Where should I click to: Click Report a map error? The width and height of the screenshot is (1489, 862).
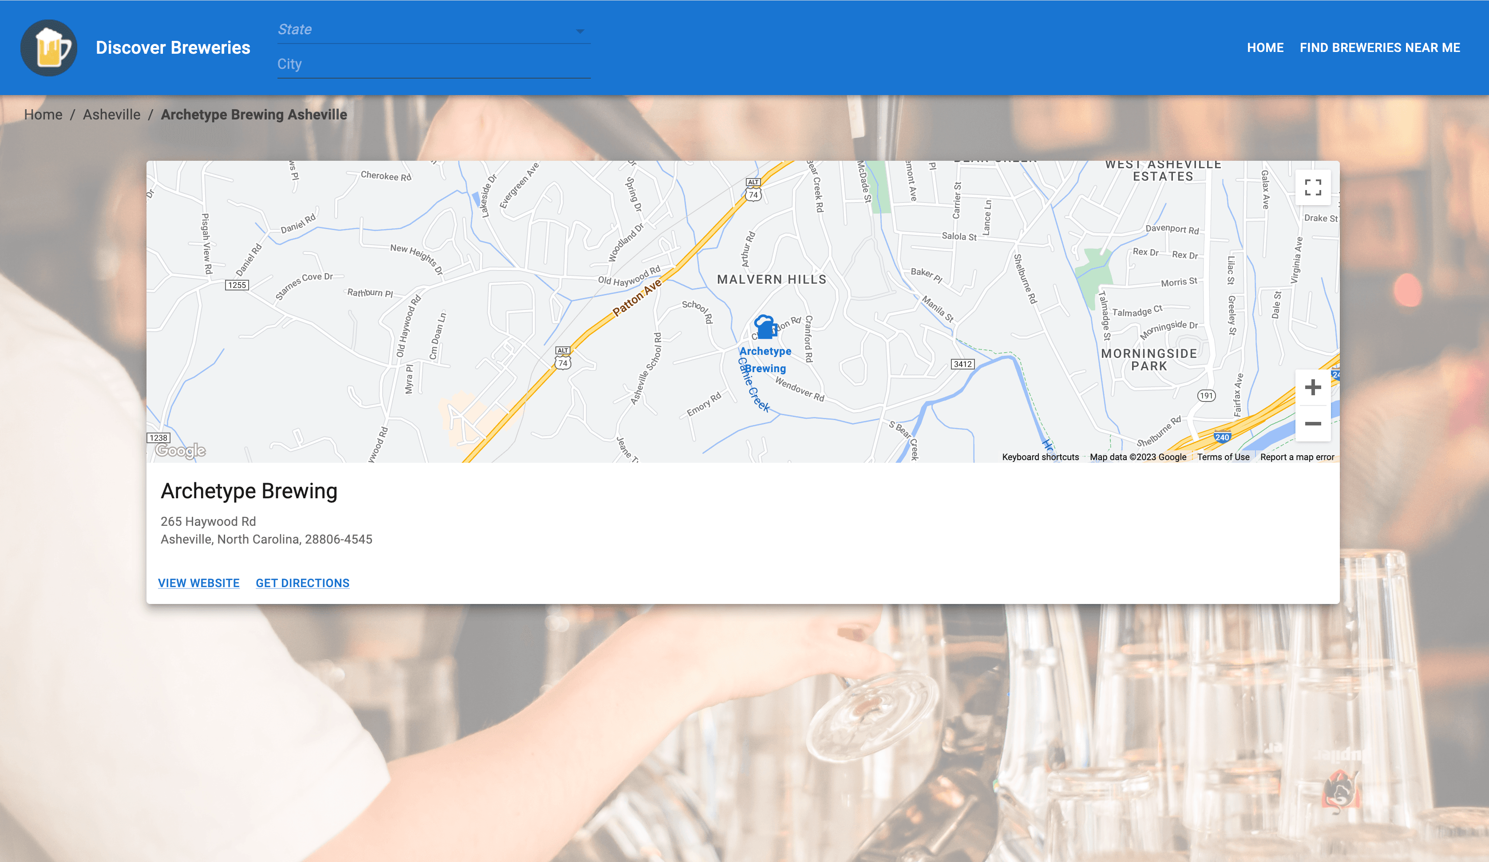[1297, 457]
